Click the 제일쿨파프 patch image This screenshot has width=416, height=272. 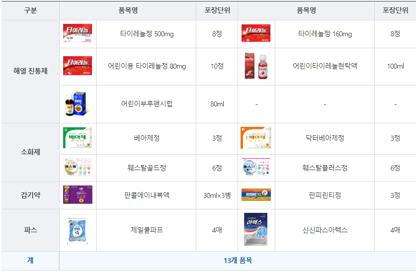(x=77, y=230)
